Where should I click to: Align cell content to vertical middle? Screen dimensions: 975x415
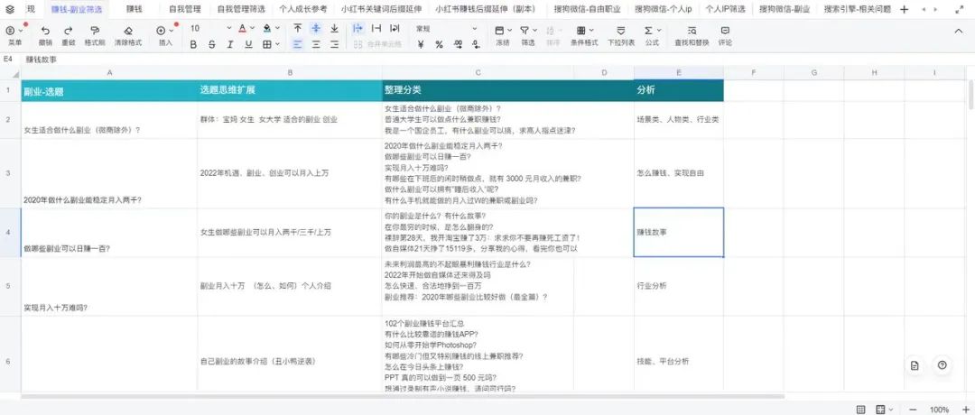pyautogui.click(x=316, y=29)
